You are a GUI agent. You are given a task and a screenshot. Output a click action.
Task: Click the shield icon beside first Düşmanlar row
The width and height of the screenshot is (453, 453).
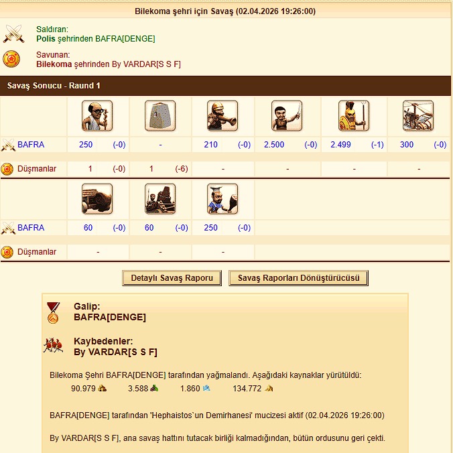(x=7, y=169)
